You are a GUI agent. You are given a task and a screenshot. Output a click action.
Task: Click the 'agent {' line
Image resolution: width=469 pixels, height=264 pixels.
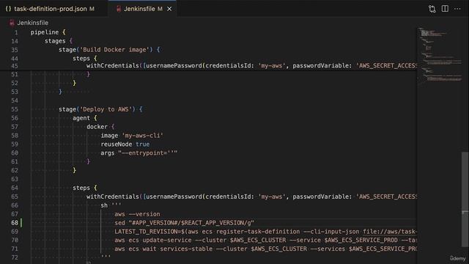point(85,118)
